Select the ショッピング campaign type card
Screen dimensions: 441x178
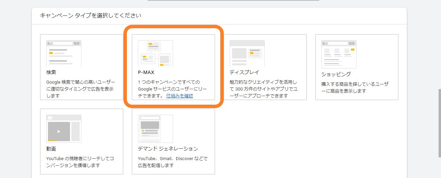point(357,67)
